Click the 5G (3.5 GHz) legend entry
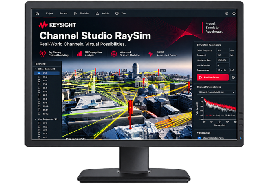 coord(212,115)
